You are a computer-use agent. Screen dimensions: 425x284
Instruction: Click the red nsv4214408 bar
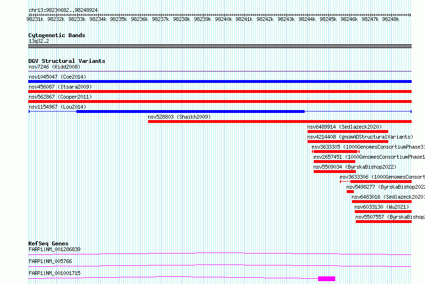pos(348,142)
